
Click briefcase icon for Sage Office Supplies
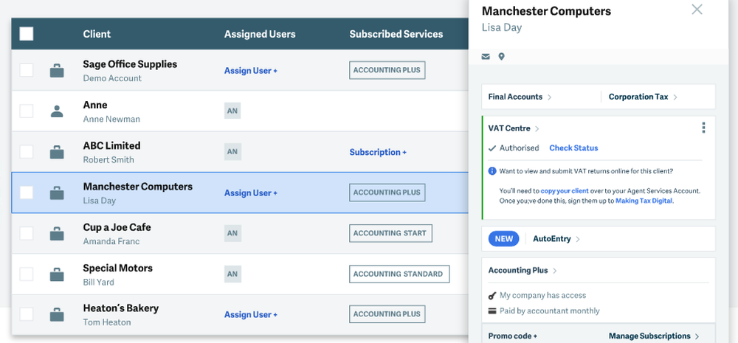point(57,71)
